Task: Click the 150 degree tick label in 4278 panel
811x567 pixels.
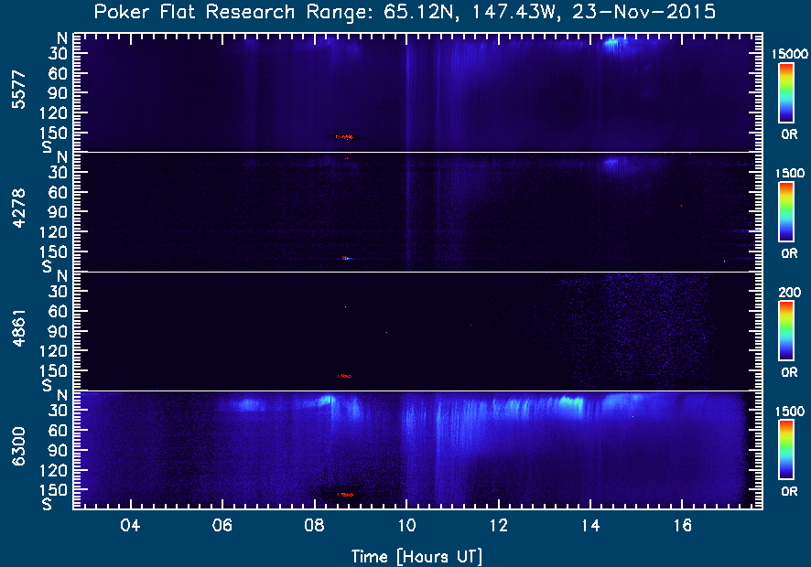Action: [54, 252]
